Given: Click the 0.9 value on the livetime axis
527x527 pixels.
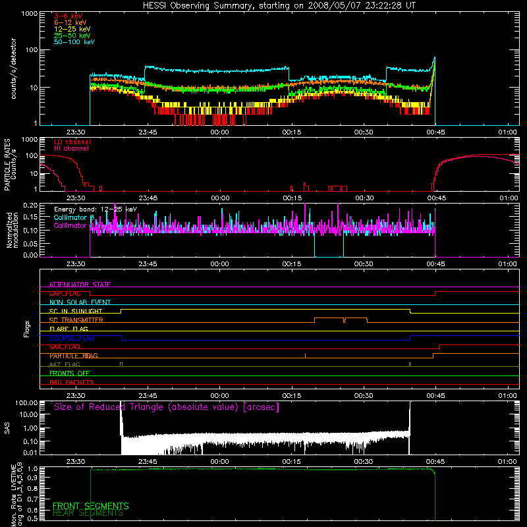Looking at the screenshot, I should pos(34,477).
